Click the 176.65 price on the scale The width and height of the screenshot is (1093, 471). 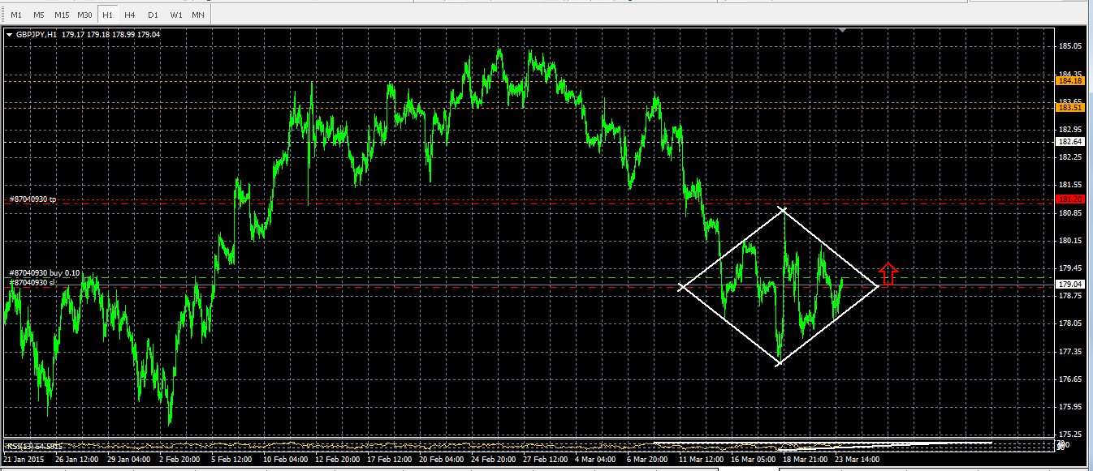[1071, 379]
